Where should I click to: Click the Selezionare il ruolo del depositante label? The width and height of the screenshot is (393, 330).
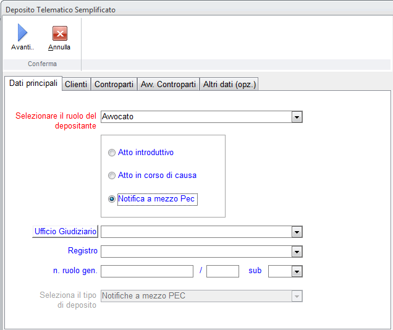point(56,121)
